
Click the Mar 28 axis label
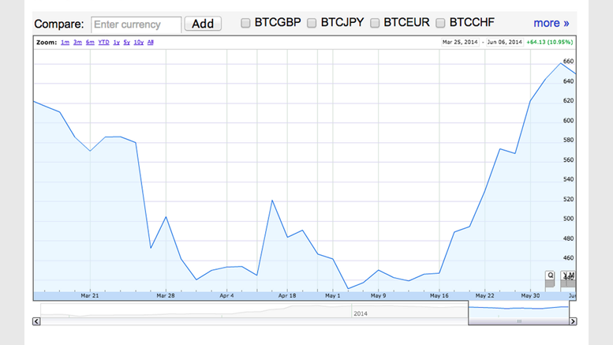tap(166, 296)
